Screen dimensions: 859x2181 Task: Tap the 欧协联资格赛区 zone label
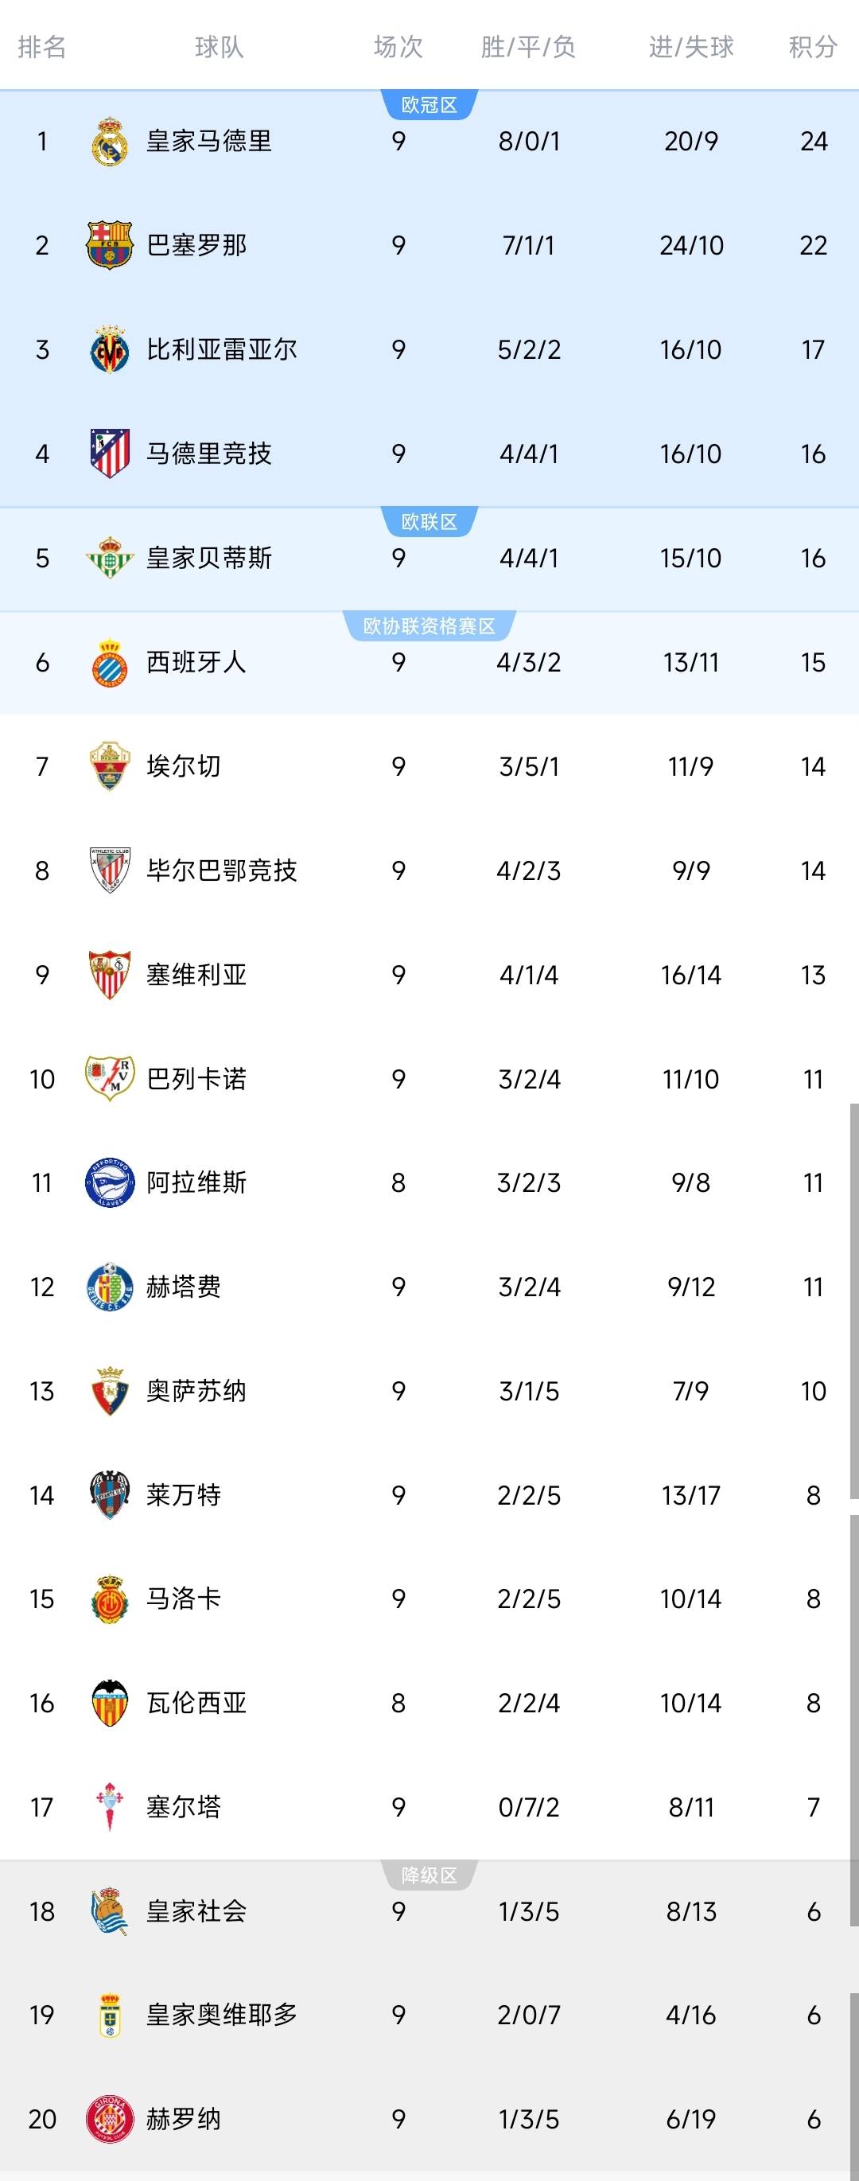click(429, 626)
